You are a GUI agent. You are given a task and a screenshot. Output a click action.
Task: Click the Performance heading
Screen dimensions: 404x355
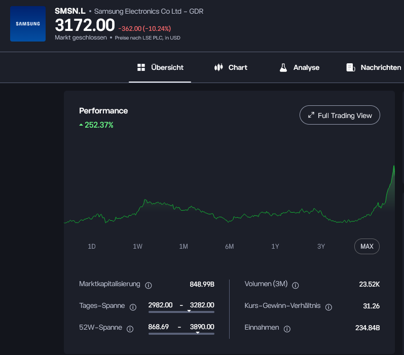click(x=103, y=111)
